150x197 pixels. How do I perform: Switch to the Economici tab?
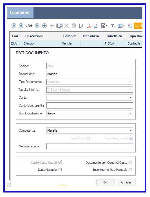coord(20,12)
